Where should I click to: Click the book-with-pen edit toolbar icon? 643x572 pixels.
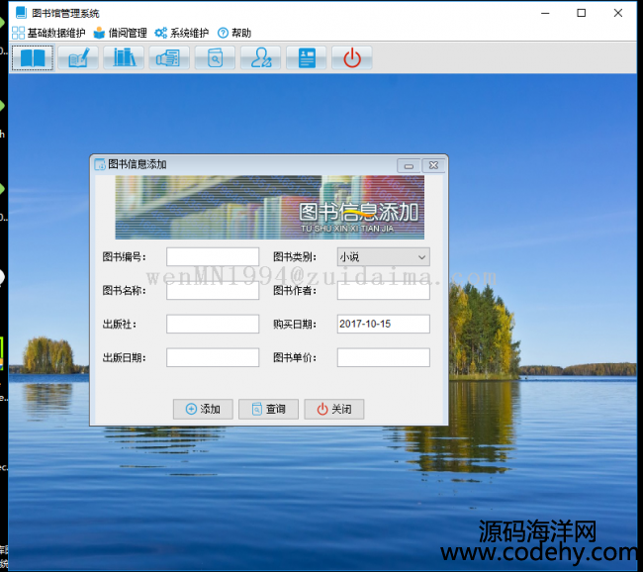pos(78,57)
